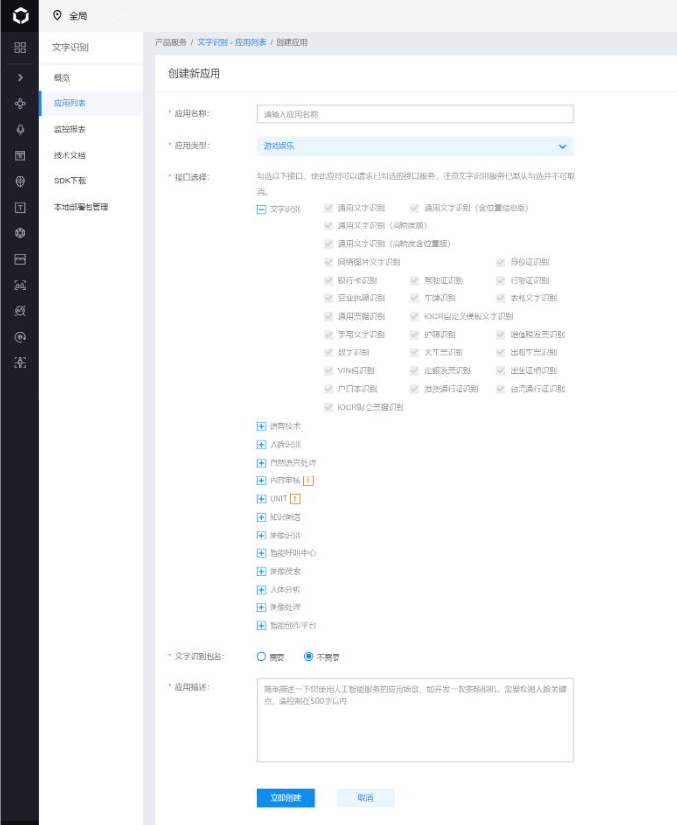Screen dimensions: 677x825
Task: Click the sidebar icon just below the microphone
Action: [20, 156]
